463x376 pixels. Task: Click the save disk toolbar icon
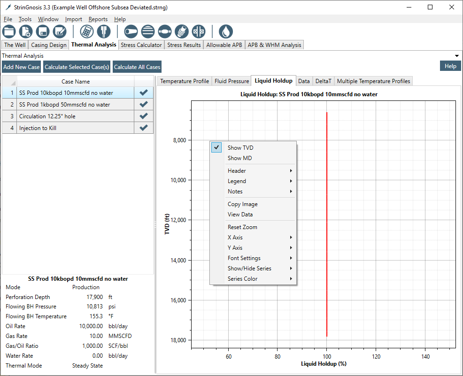click(x=43, y=31)
